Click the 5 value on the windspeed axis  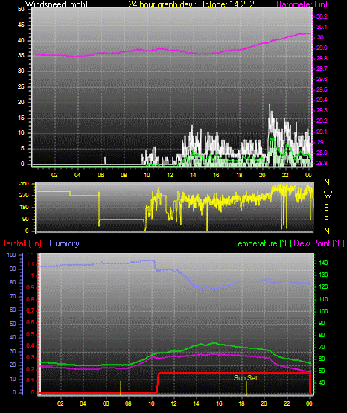point(22,149)
